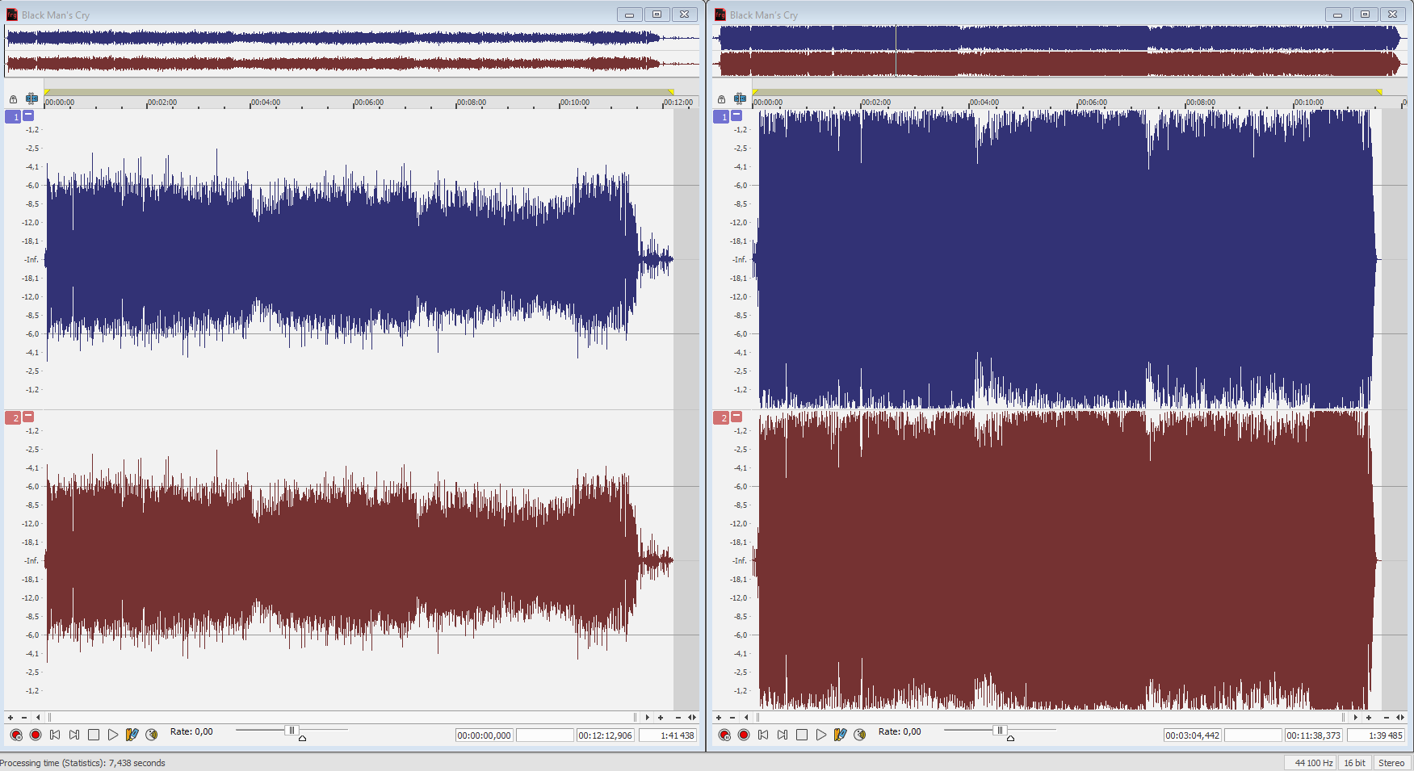Viewport: 1414px width, 771px height.
Task: Toggle the snap/loop icon beside the right window ruler
Action: (x=740, y=99)
